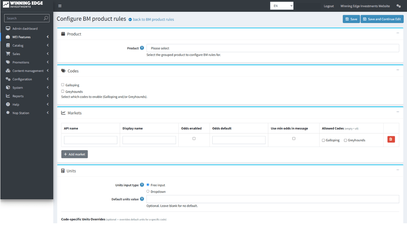Click the search magnifier icon in sidebar

pos(46,18)
